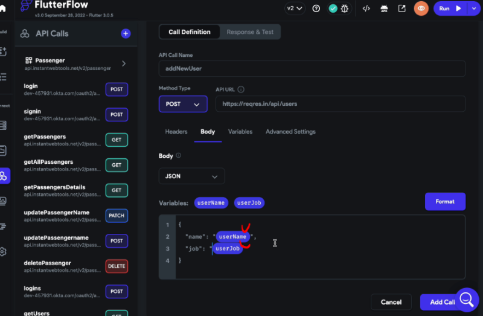Select the getPassengersDetails API call
483x316 pixels.
pos(76,190)
